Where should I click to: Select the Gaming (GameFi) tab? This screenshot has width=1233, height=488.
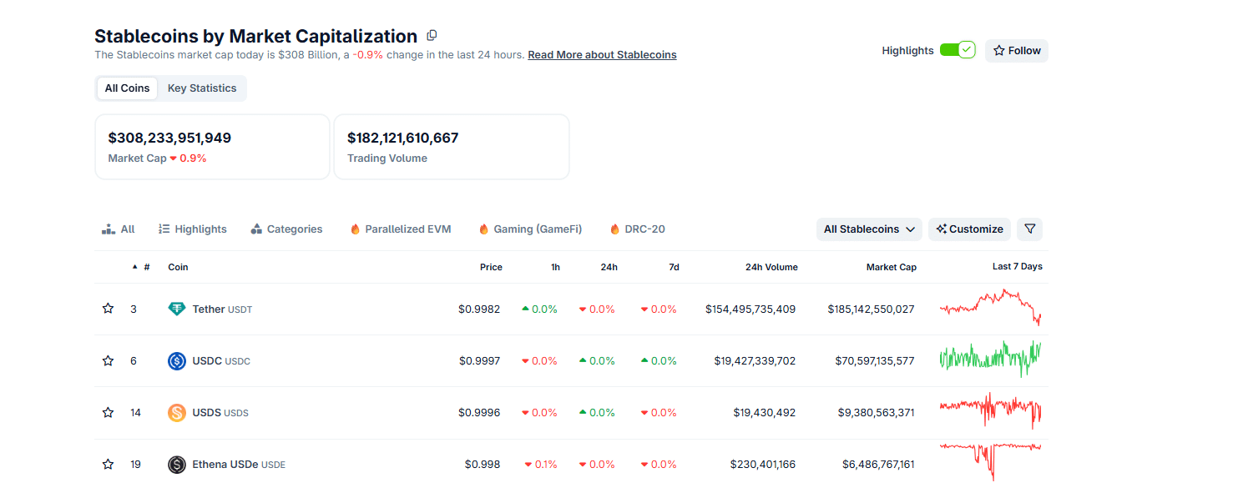click(530, 229)
